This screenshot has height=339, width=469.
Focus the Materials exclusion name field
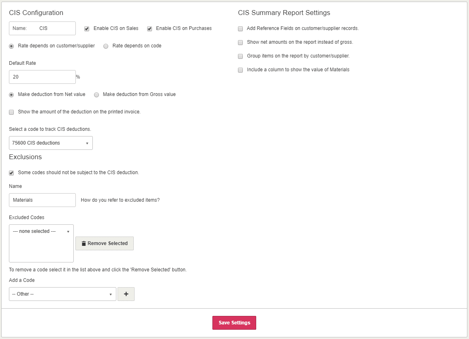42,200
